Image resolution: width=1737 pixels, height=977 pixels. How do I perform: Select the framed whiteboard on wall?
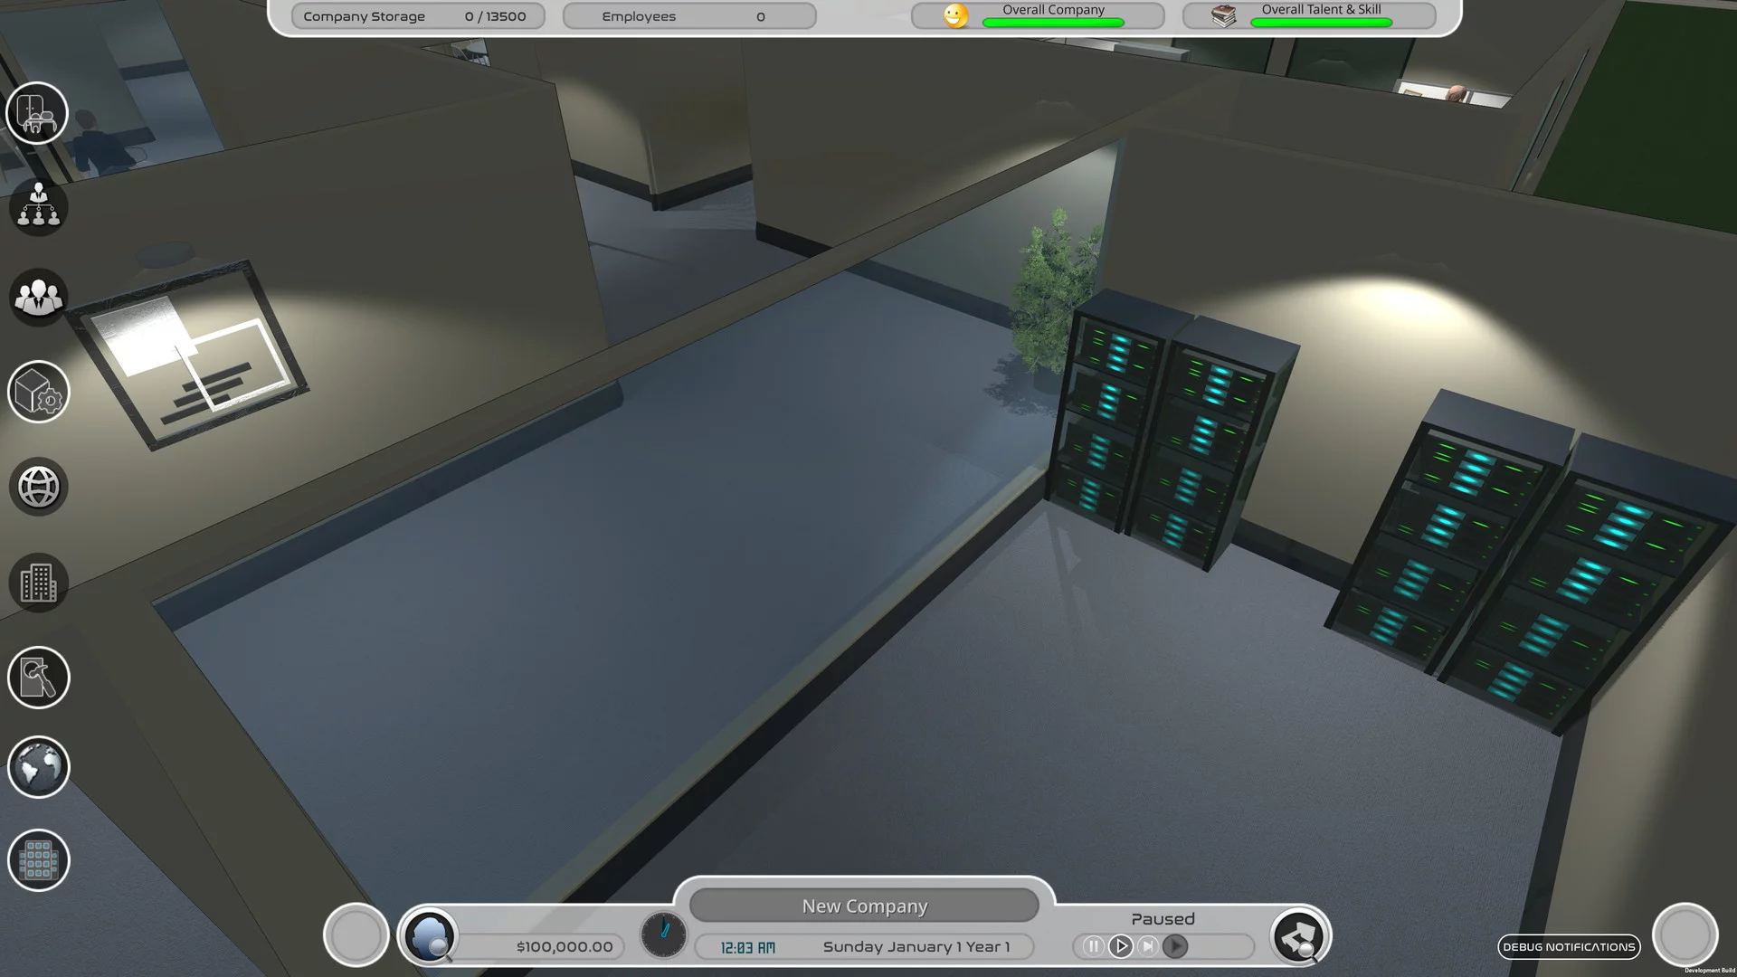point(185,355)
